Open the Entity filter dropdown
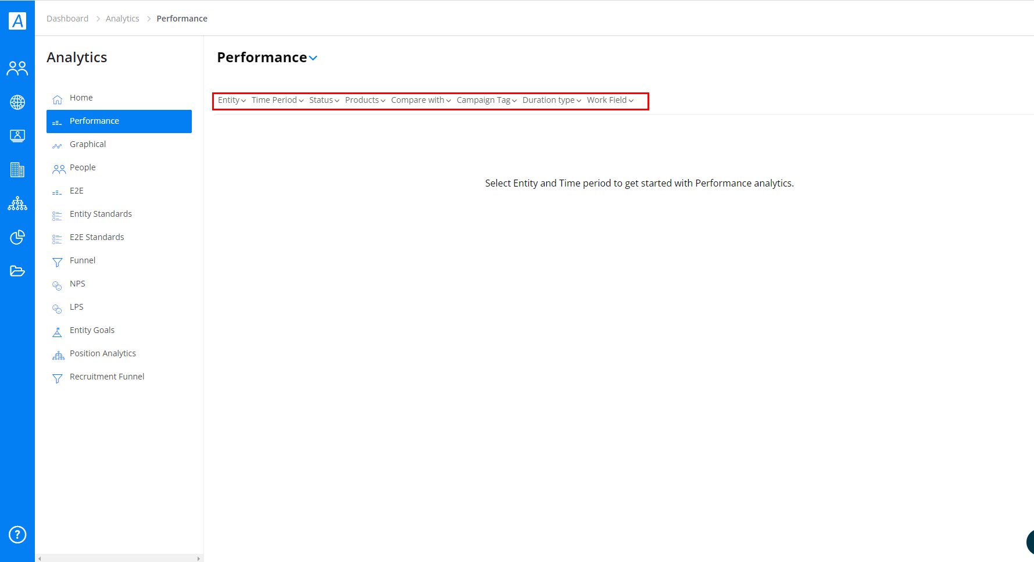The height and width of the screenshot is (562, 1034). [232, 100]
